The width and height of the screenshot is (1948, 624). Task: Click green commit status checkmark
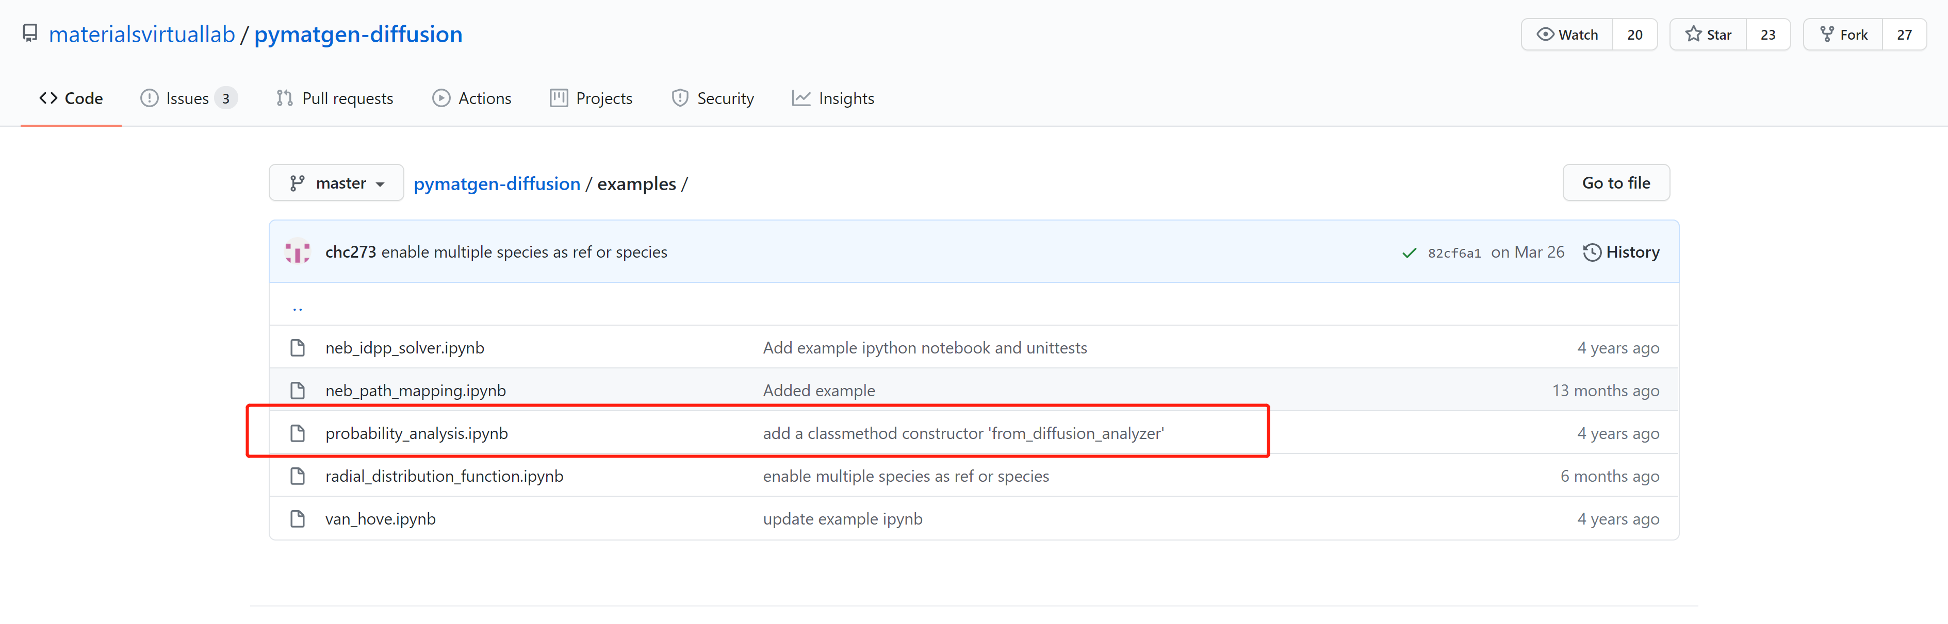1409,252
